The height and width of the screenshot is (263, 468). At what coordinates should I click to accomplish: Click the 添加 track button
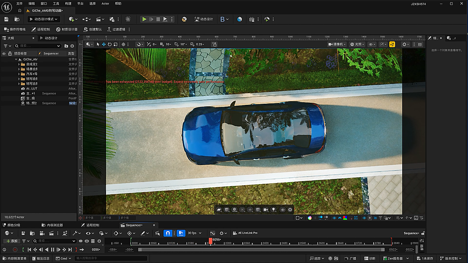point(12,241)
